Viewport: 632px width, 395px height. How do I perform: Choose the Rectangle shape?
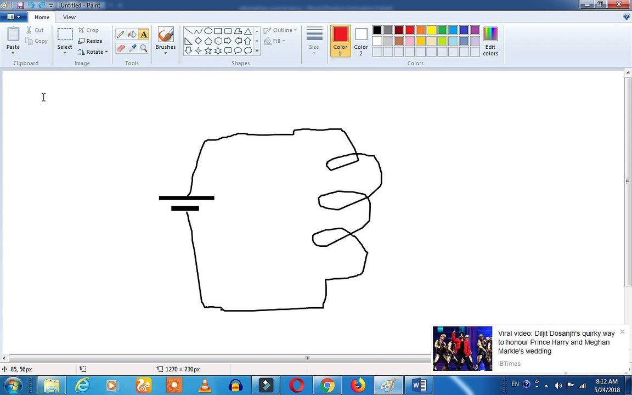pos(218,31)
